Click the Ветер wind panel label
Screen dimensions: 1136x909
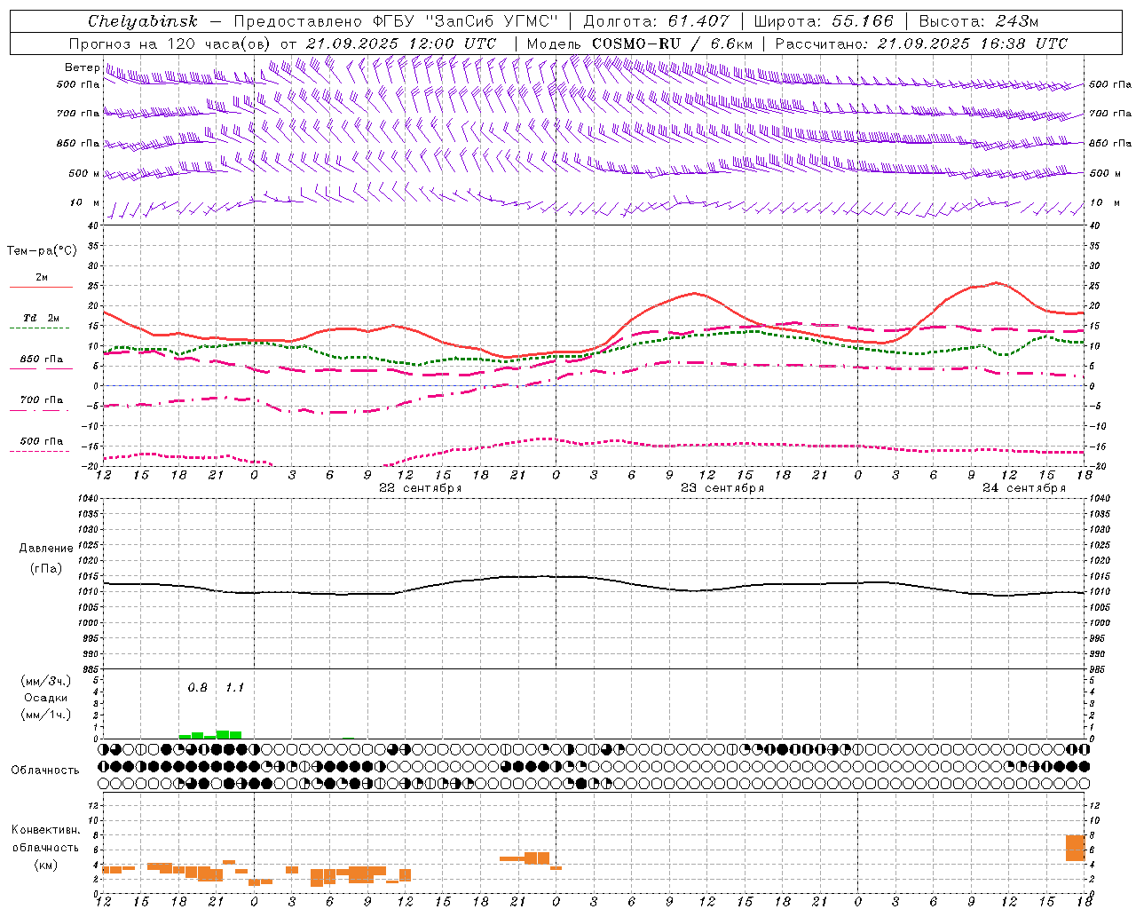pyautogui.click(x=82, y=67)
